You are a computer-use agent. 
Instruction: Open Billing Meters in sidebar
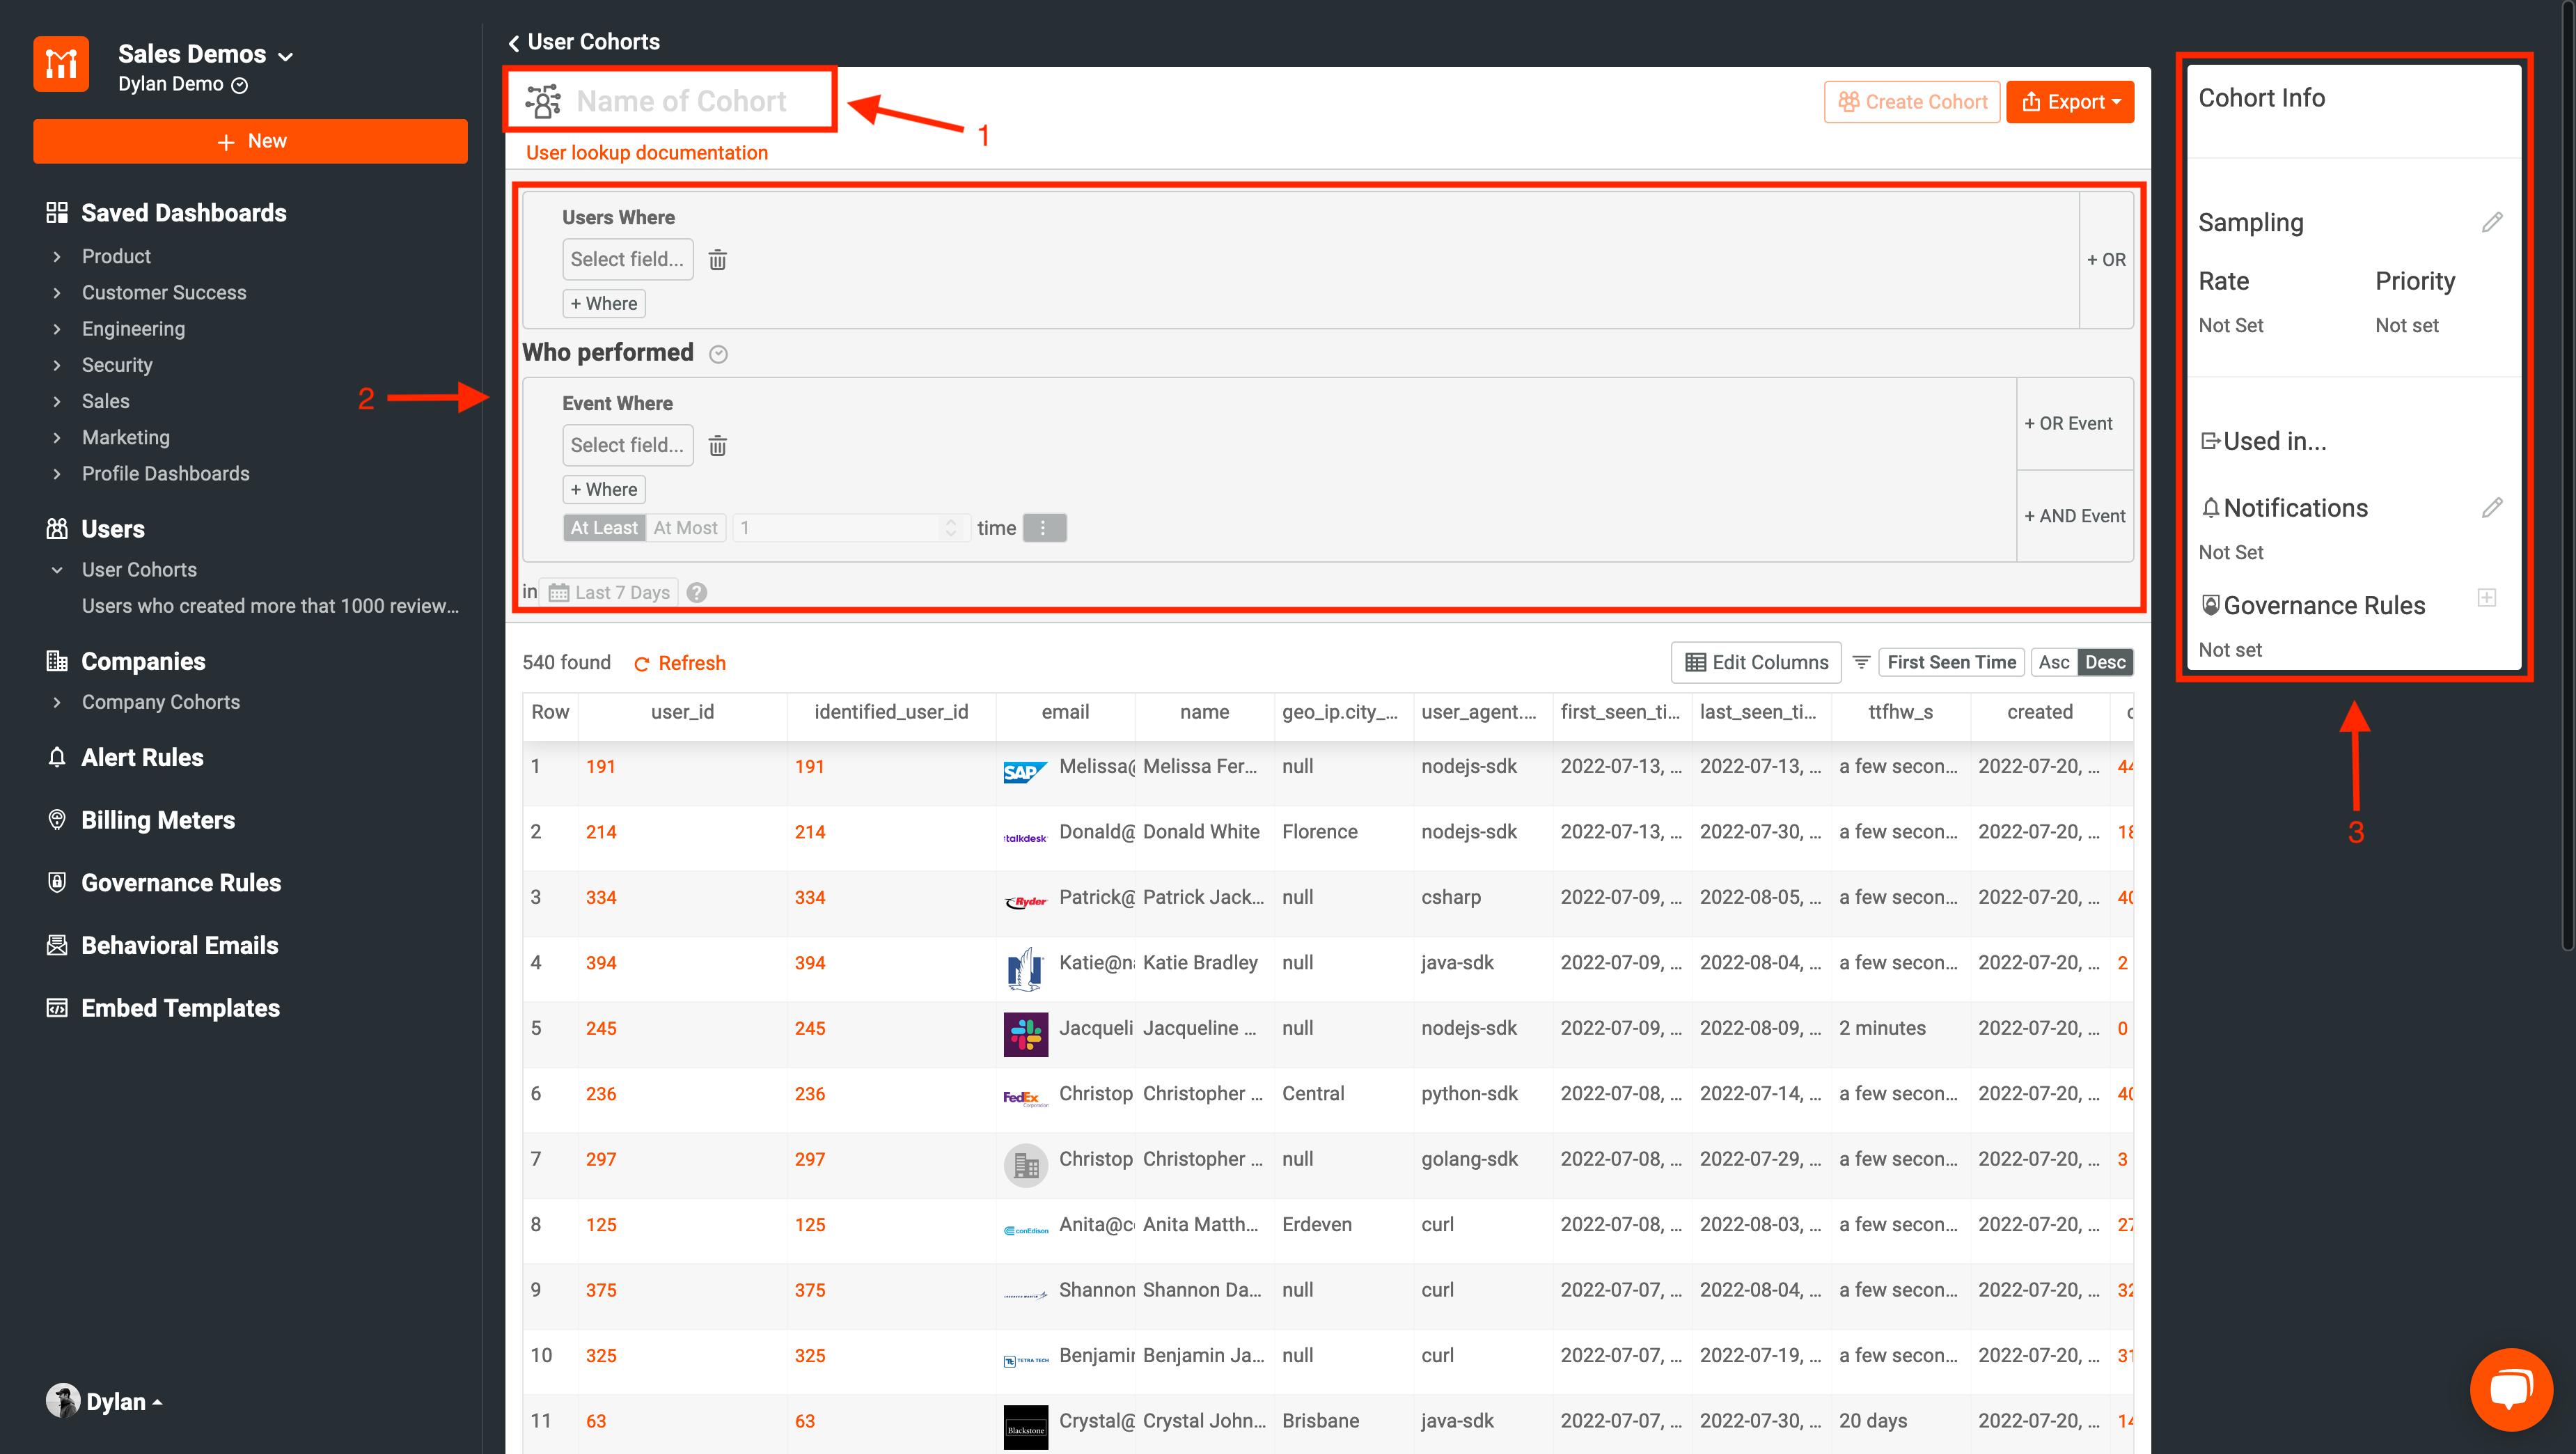(157, 820)
